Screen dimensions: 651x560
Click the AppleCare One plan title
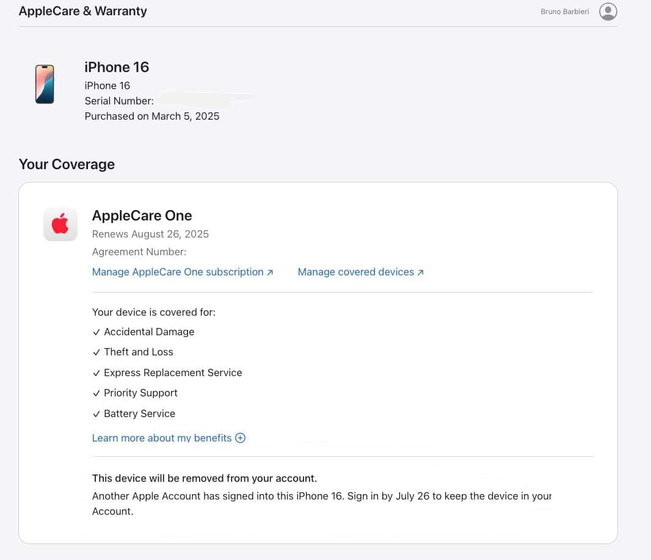pos(142,216)
